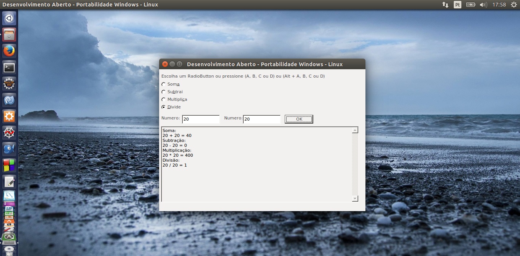Open the Pt keyboard layout menu
The height and width of the screenshot is (256, 520).
[x=458, y=5]
